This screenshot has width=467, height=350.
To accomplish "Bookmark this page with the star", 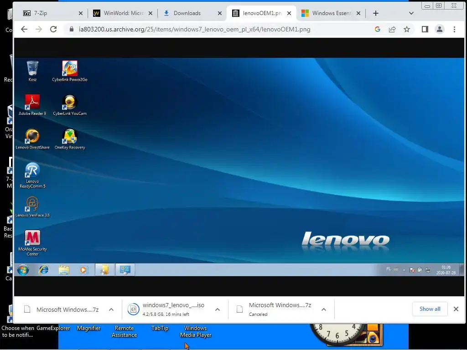I will tap(407, 29).
